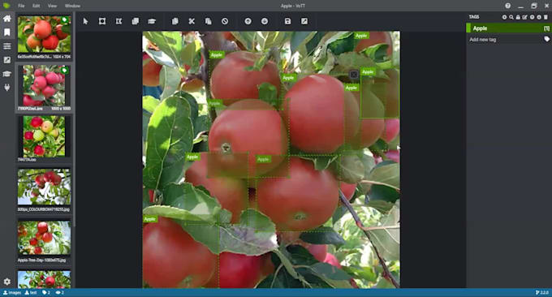This screenshot has height=297, width=552.
Task: Select the Apple tag in Tags panel
Action: (508, 28)
